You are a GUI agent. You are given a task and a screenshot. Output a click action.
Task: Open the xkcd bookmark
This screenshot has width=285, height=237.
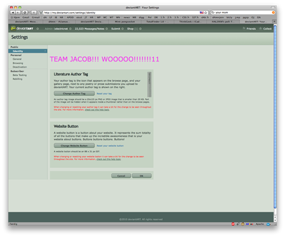tap(79, 17)
